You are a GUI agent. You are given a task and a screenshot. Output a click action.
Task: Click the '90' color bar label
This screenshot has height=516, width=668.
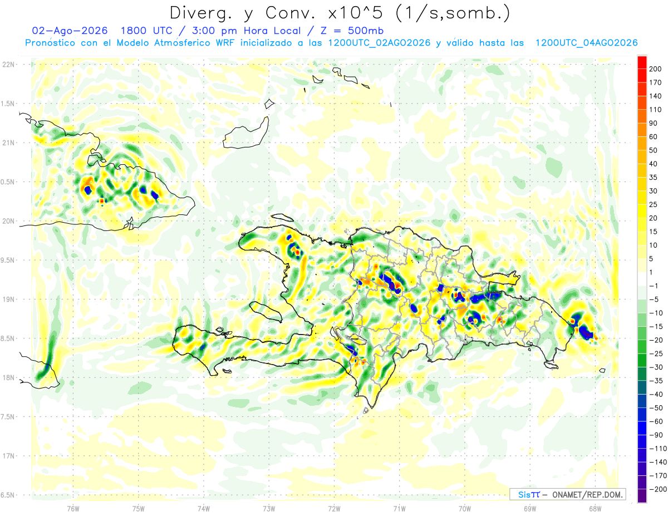(654, 123)
